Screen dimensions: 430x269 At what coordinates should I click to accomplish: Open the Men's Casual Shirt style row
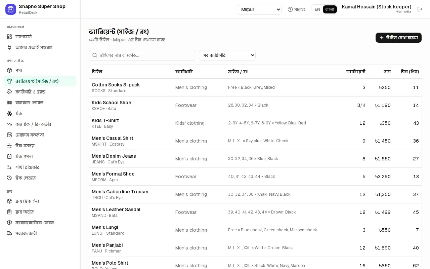[x=255, y=141]
